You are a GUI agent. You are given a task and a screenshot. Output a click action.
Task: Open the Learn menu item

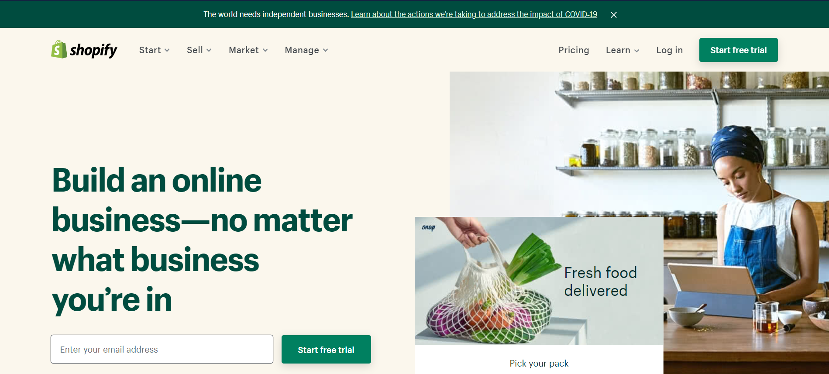(623, 50)
